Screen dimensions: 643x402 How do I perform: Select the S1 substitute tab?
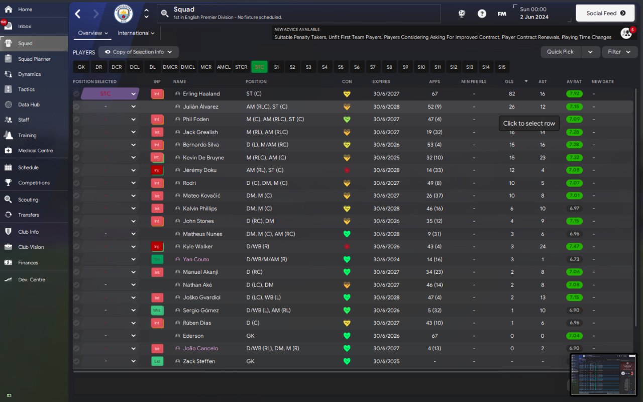pyautogui.click(x=276, y=67)
